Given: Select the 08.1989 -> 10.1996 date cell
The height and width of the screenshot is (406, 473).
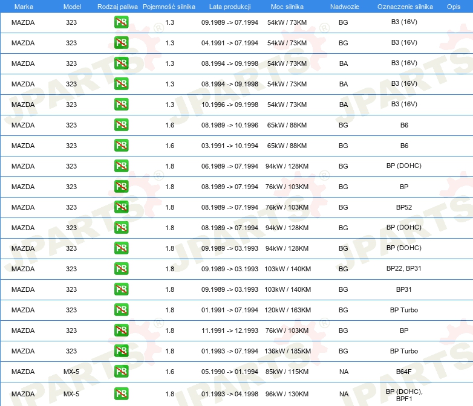Looking at the screenshot, I should click(x=230, y=125).
